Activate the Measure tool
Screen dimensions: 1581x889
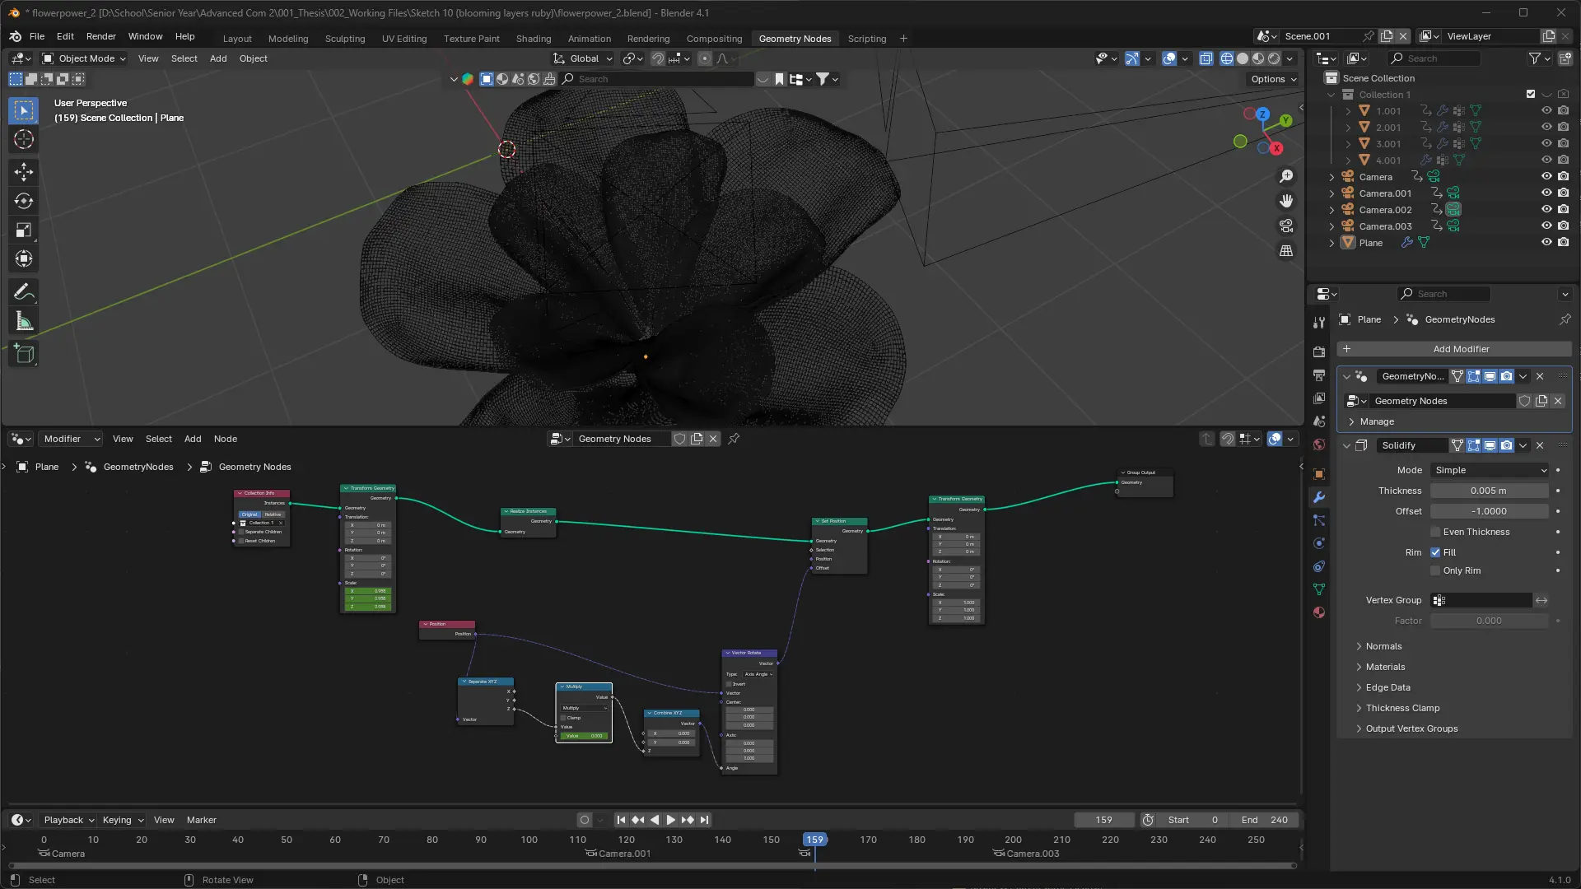point(24,322)
